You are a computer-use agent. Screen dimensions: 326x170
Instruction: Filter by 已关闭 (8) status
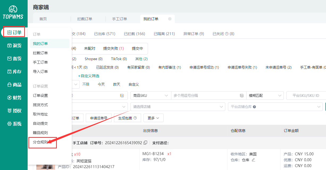coord(223,34)
